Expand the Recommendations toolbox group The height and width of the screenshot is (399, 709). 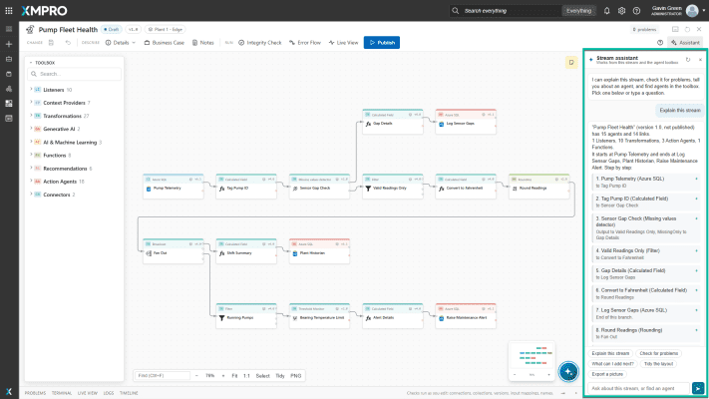coord(60,169)
